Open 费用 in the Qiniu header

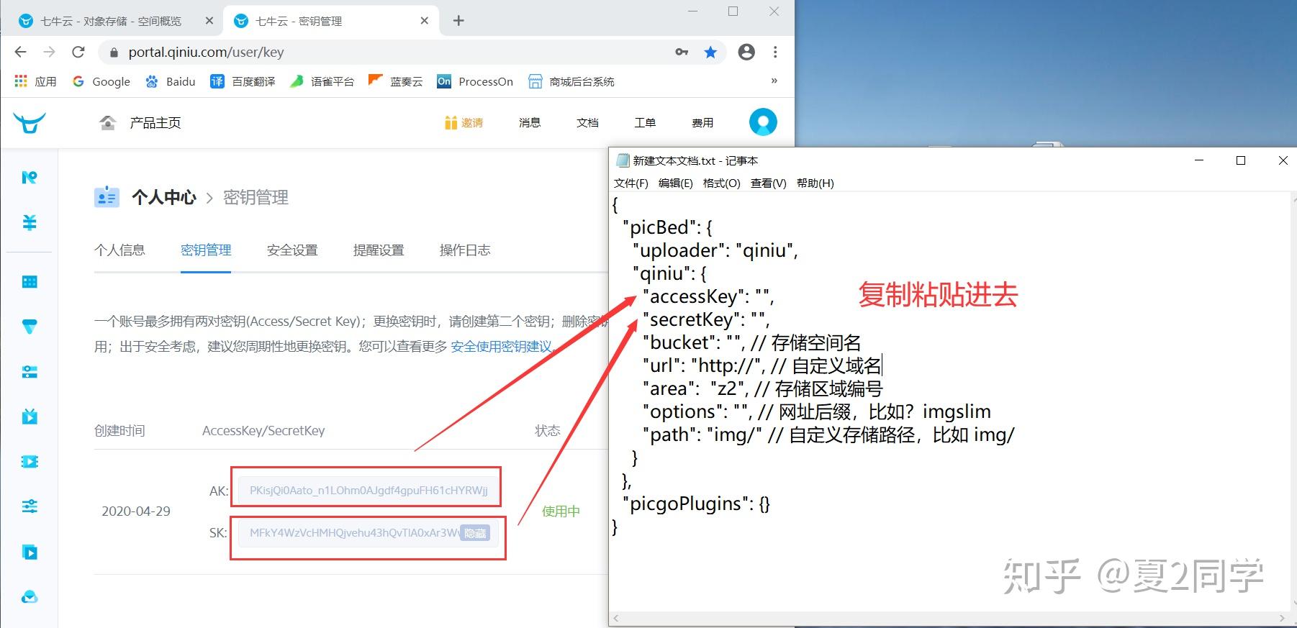702,123
